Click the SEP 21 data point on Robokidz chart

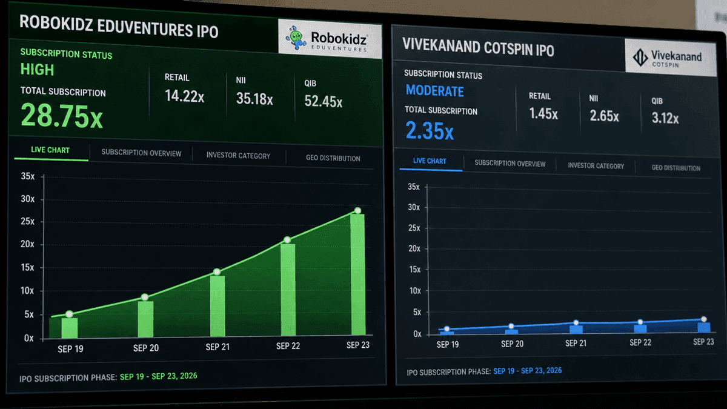(x=217, y=272)
